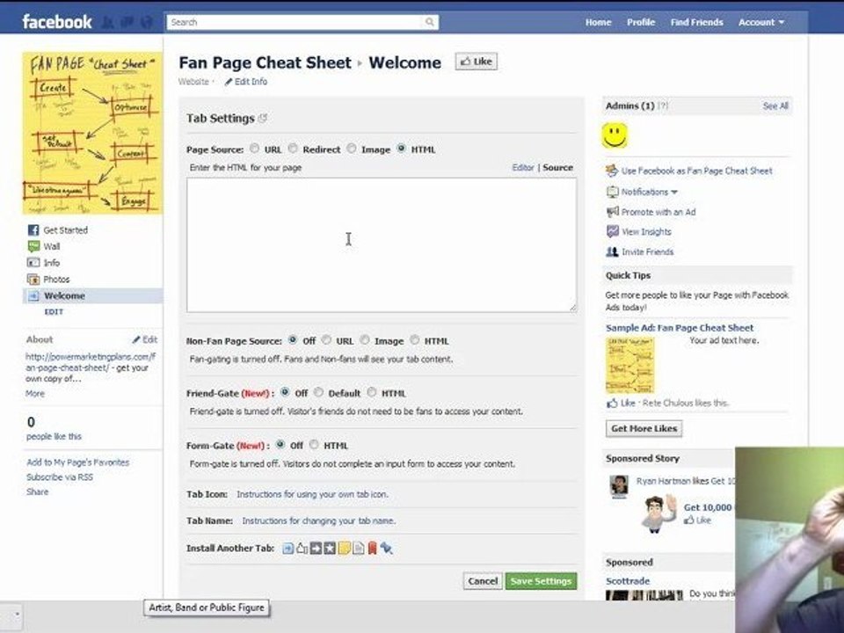The width and height of the screenshot is (844, 633).
Task: Click Use Facebook as Fan Page icon
Action: 612,171
